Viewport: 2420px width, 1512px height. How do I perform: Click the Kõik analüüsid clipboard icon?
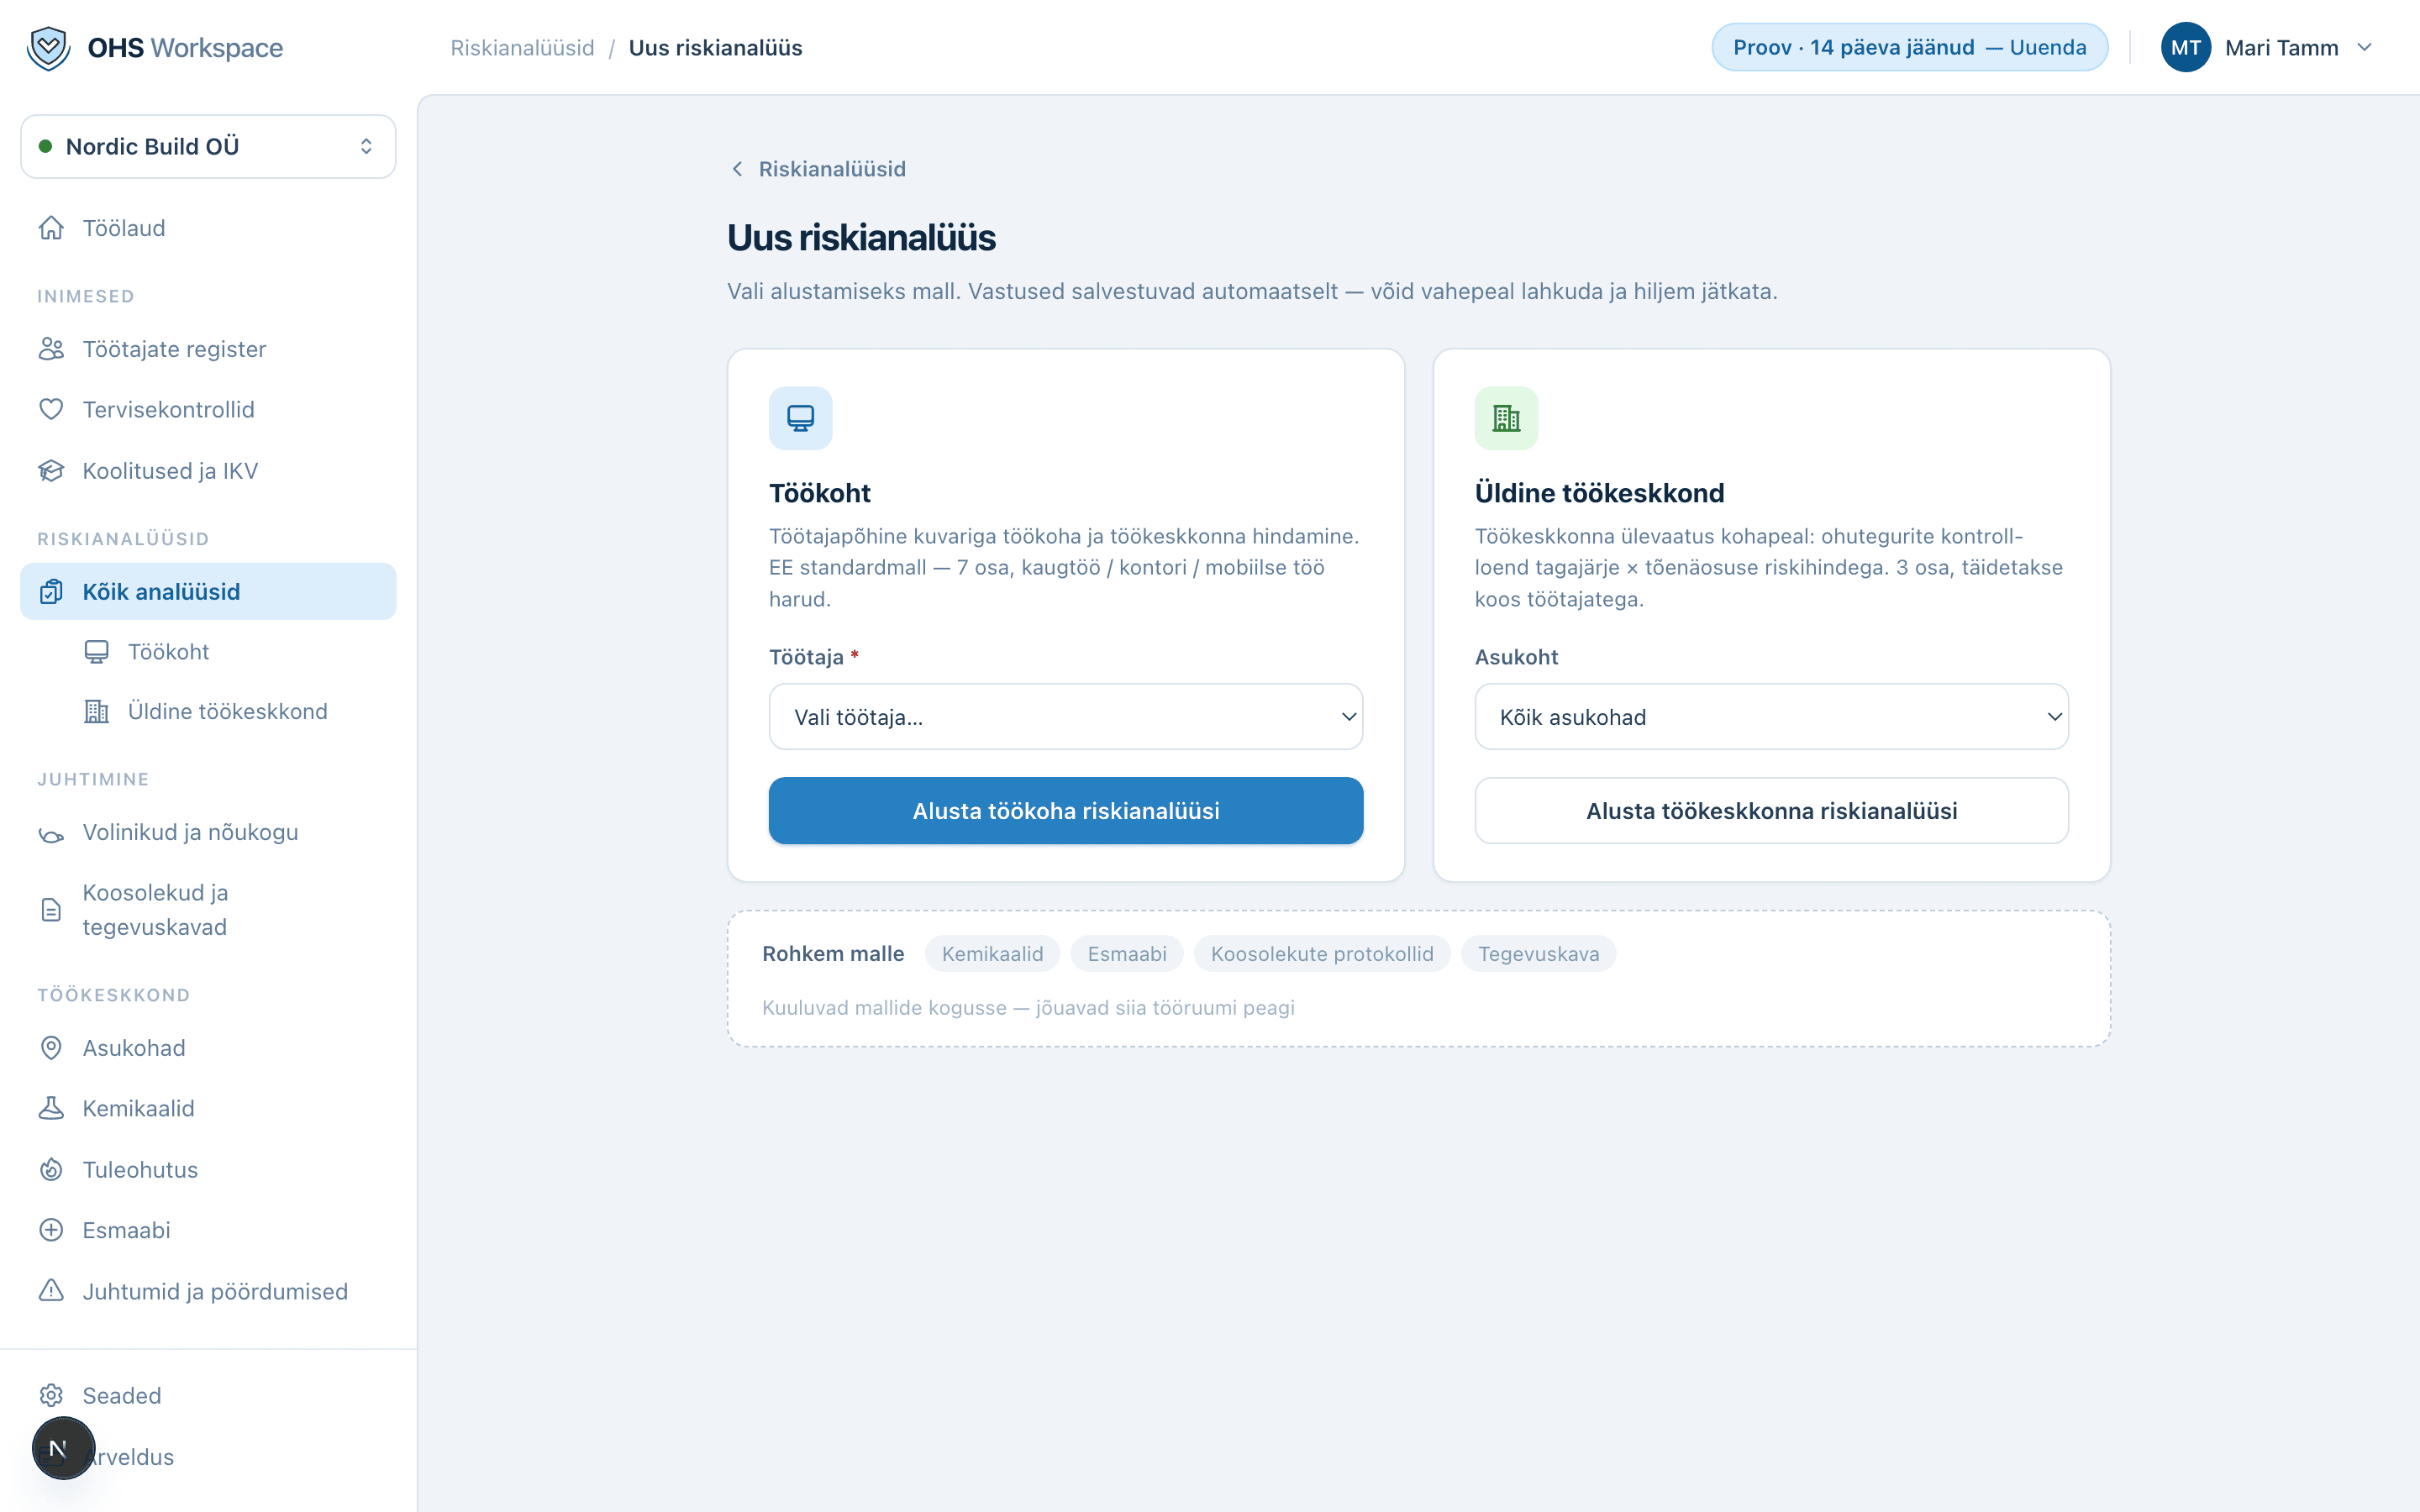tap(51, 592)
